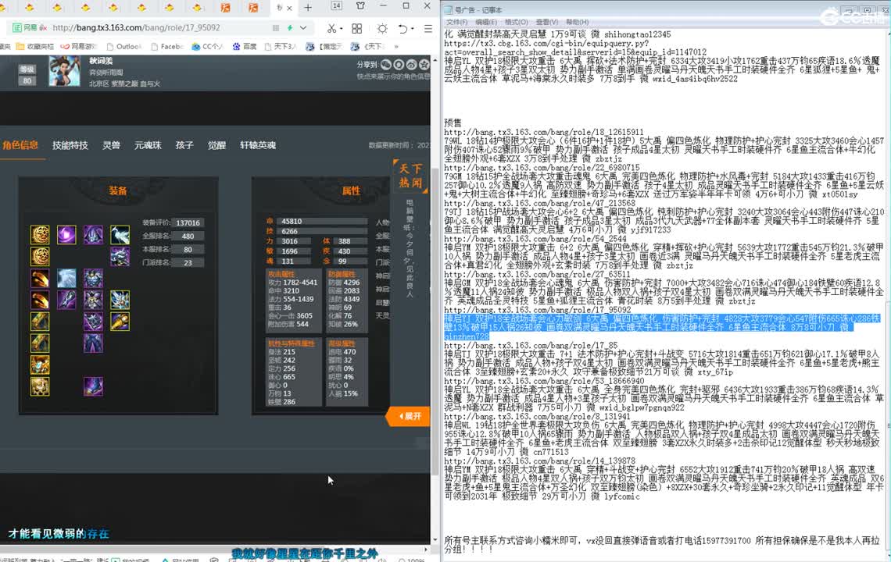The width and height of the screenshot is (891, 562).
Task: Toggle the browser brightness/night mode icon
Action: point(382,28)
